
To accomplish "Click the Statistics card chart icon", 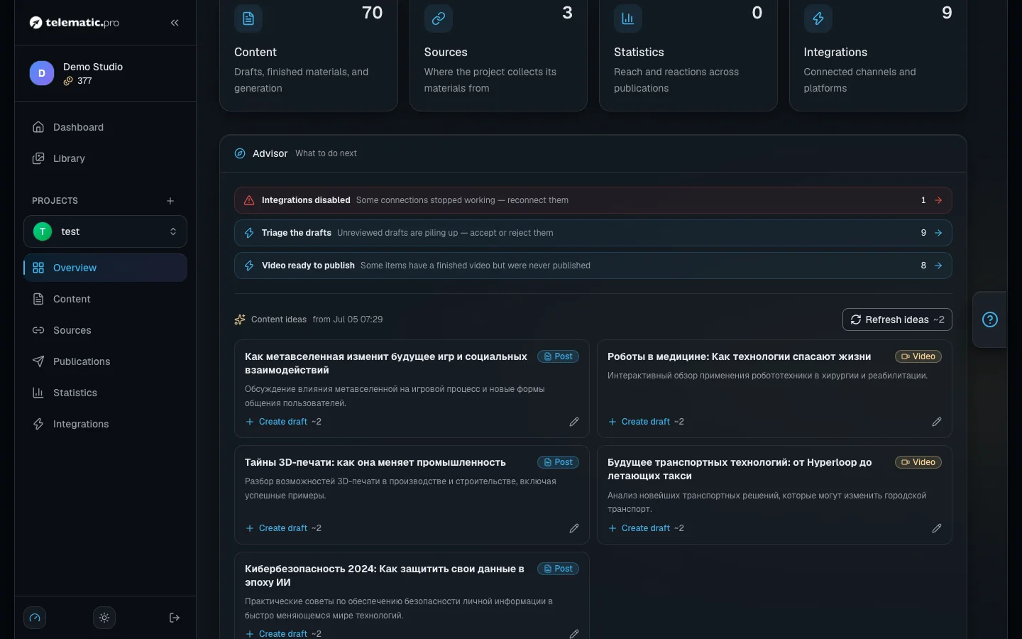I will (628, 18).
